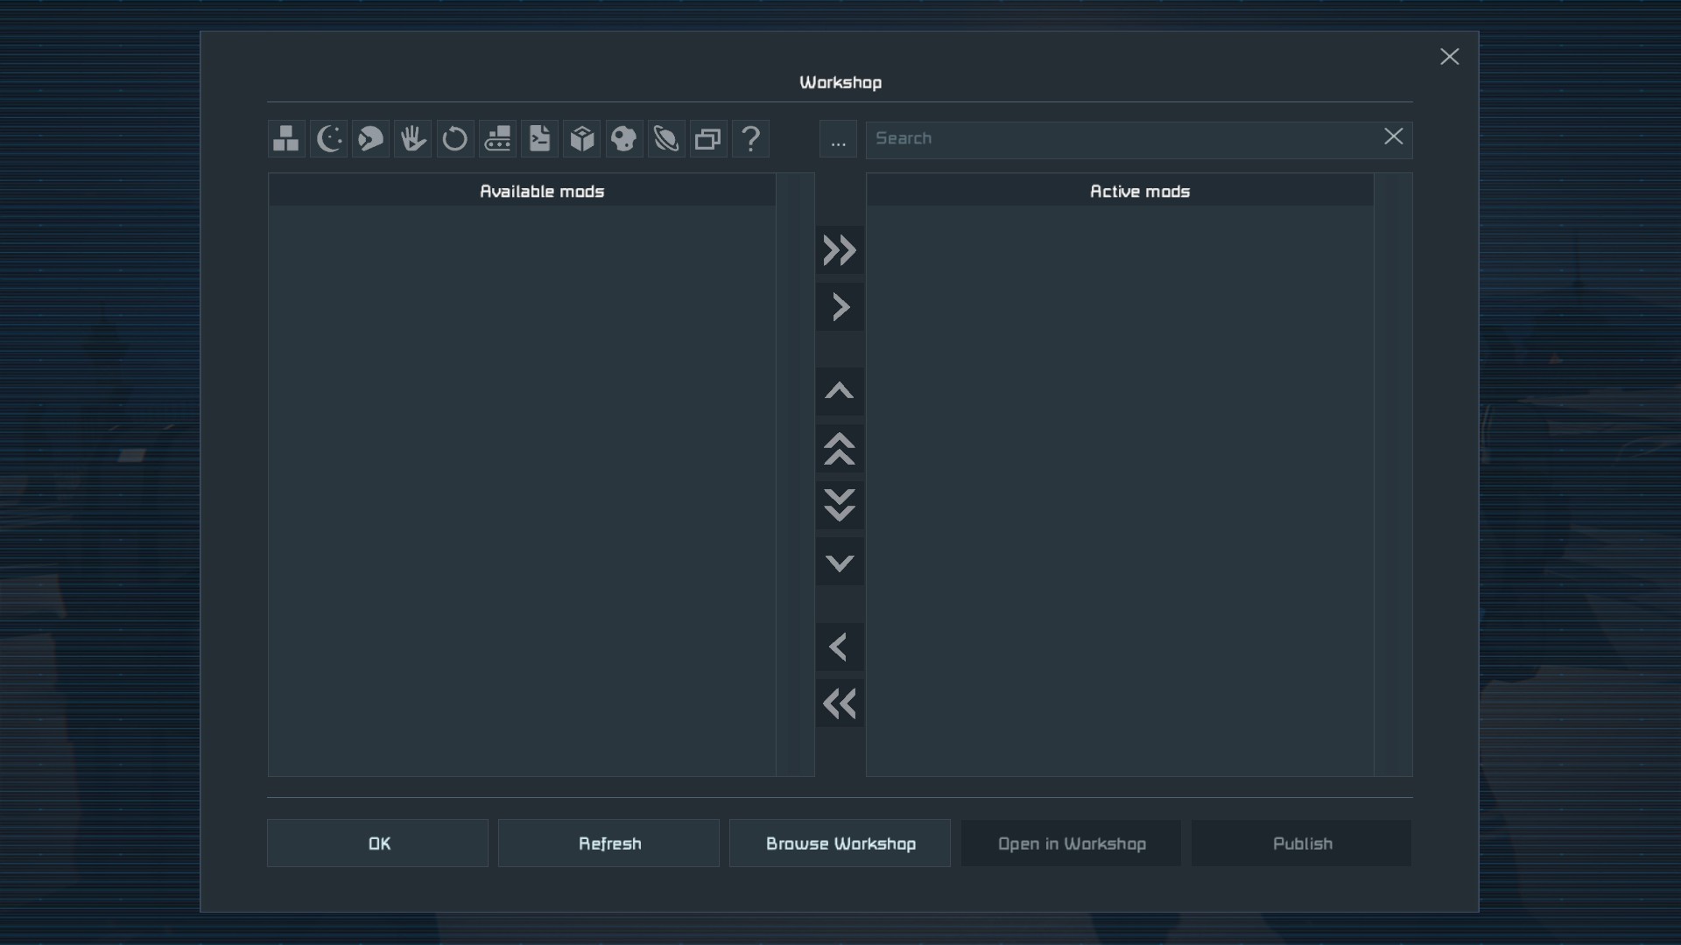Click the Browse Workshop button
This screenshot has height=945, width=1681.
(x=840, y=843)
